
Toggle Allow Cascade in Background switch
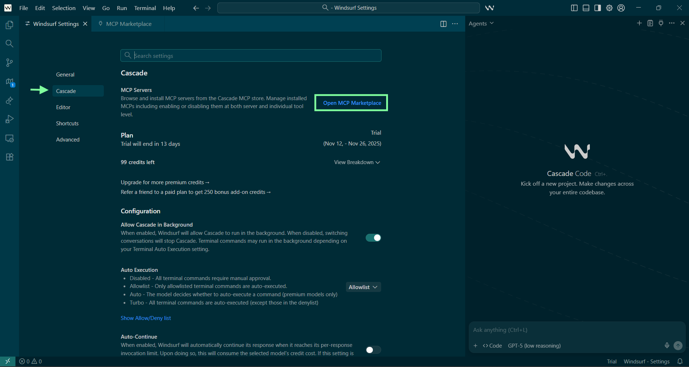(373, 238)
